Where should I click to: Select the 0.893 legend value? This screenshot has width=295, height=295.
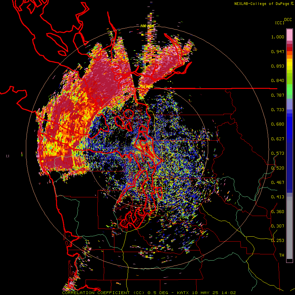[x=278, y=66]
